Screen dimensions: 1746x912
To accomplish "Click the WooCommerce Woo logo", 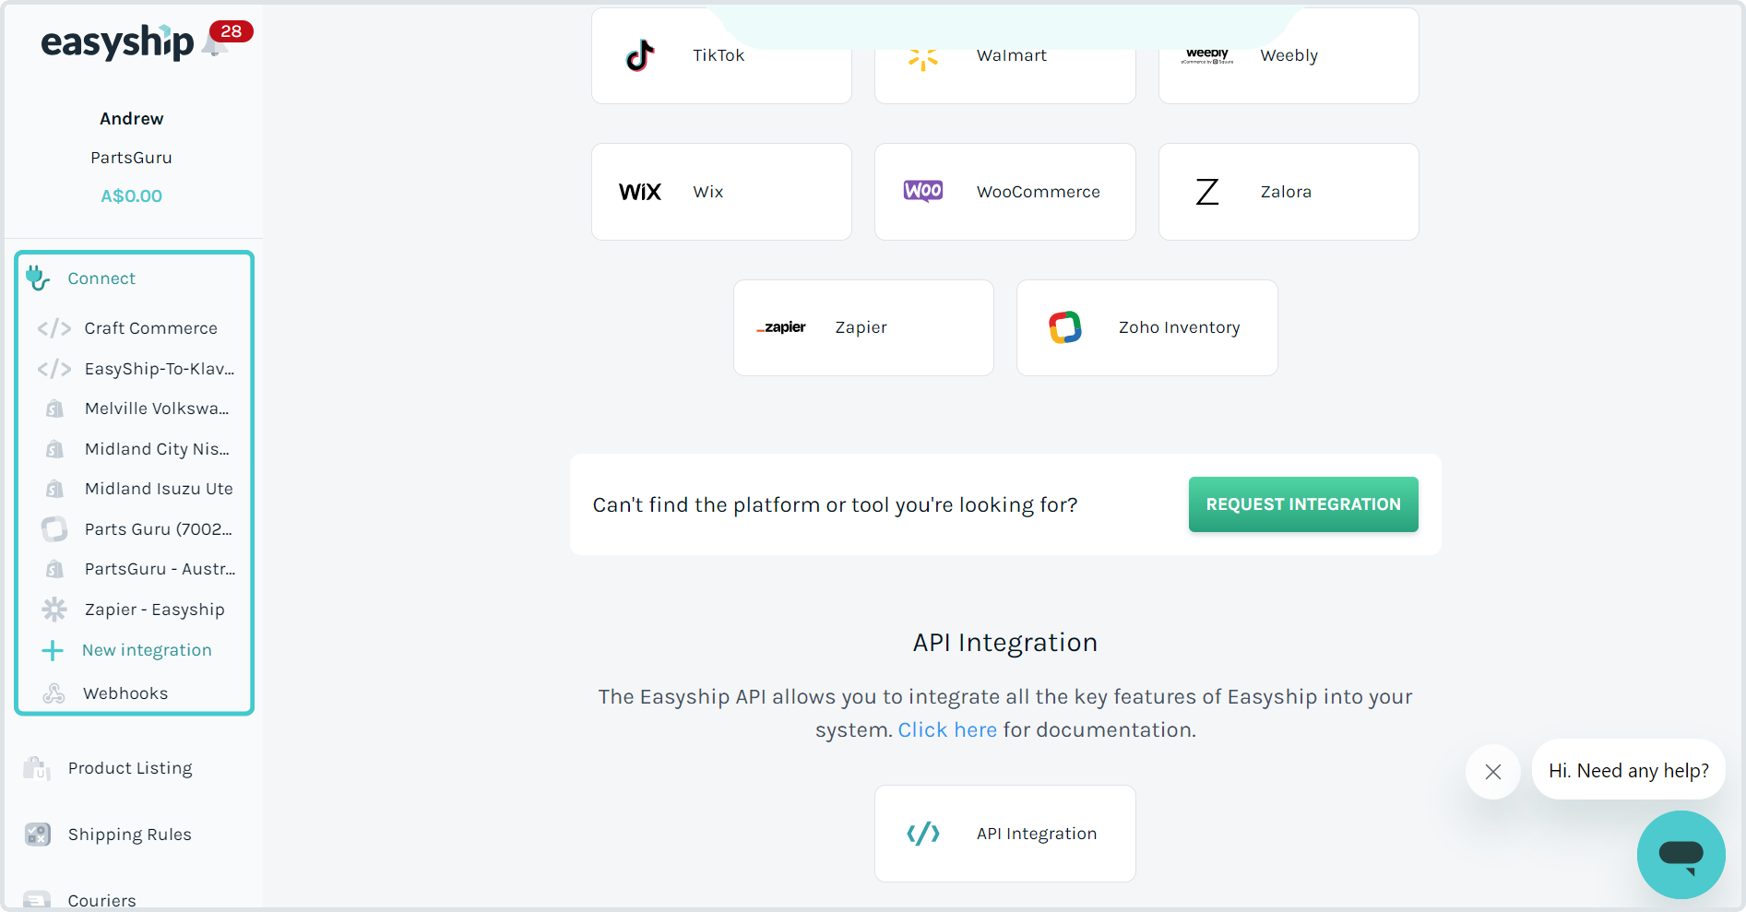I will point(923,191).
